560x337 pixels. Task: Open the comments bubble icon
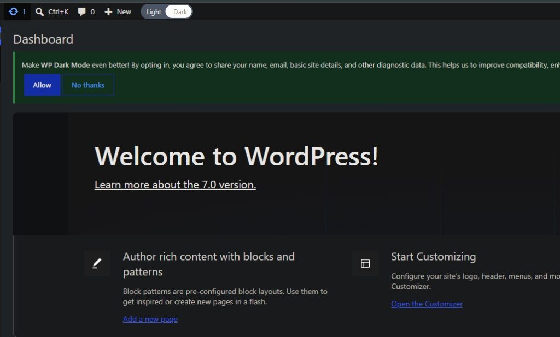pos(86,12)
